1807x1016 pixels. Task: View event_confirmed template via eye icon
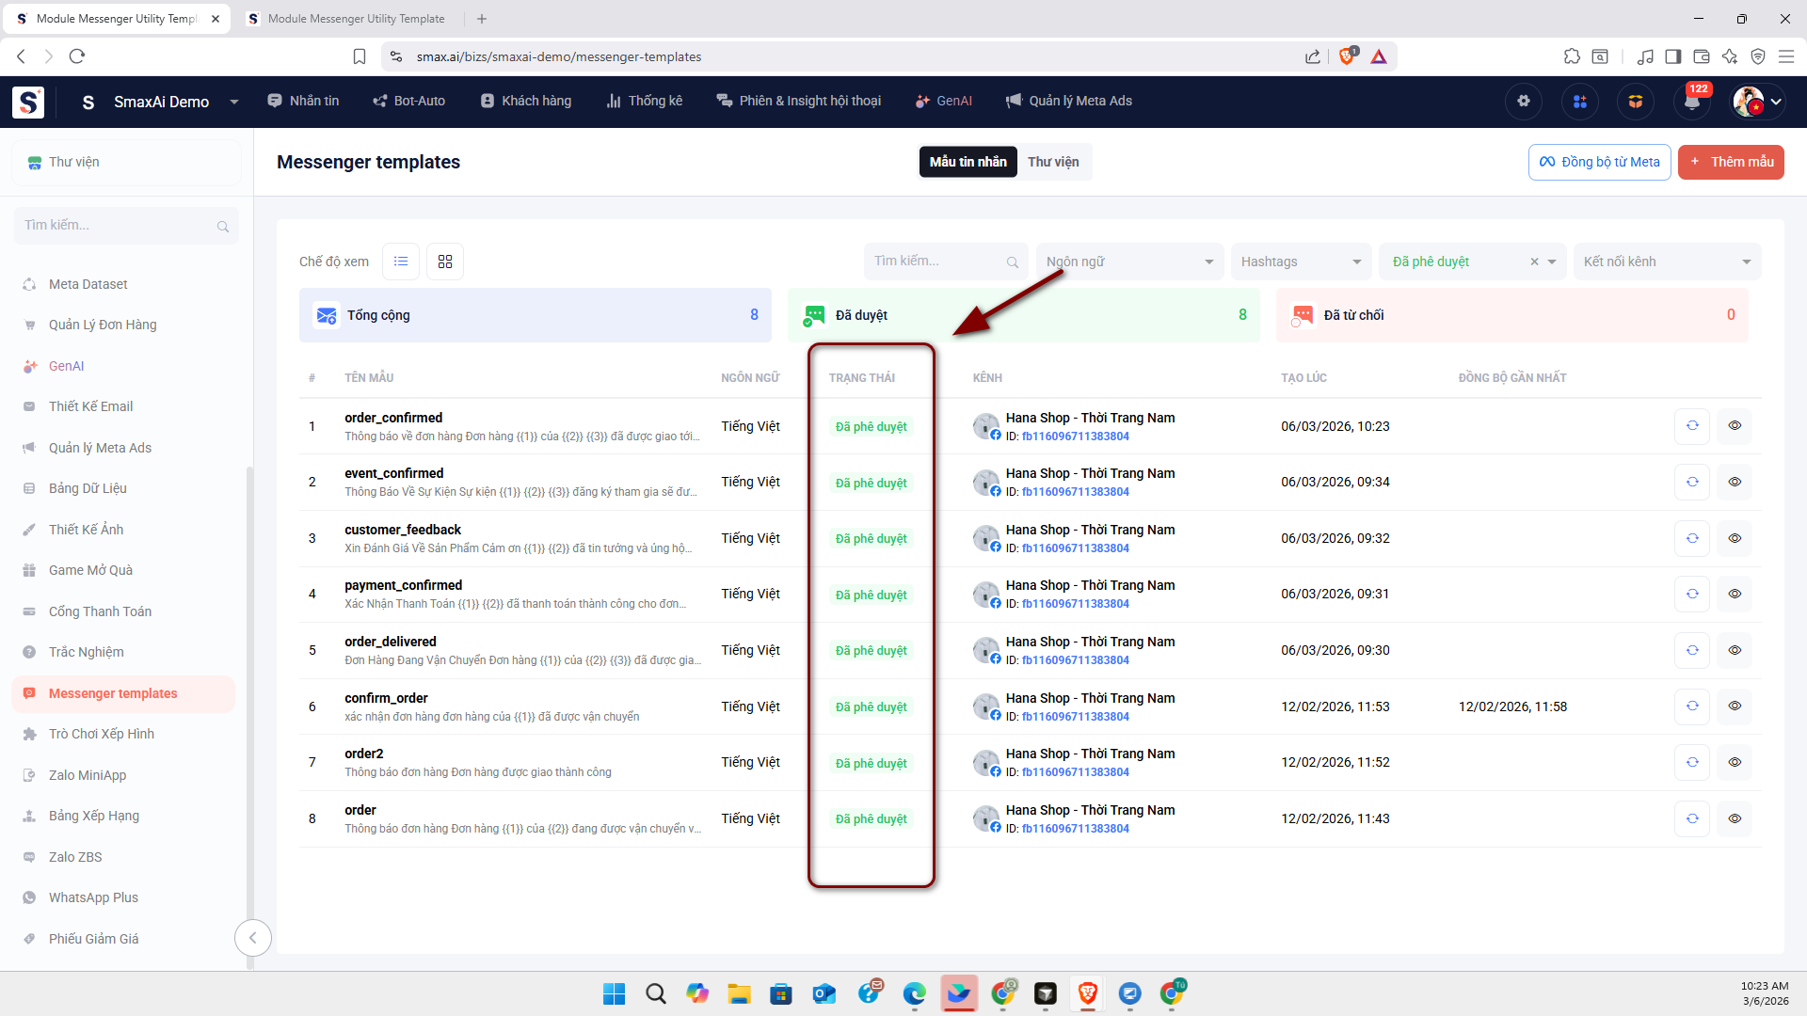click(1735, 482)
